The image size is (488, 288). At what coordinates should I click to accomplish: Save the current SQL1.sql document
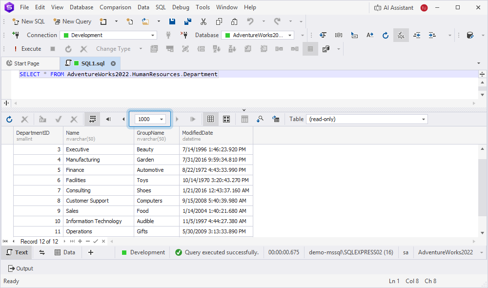[172, 21]
